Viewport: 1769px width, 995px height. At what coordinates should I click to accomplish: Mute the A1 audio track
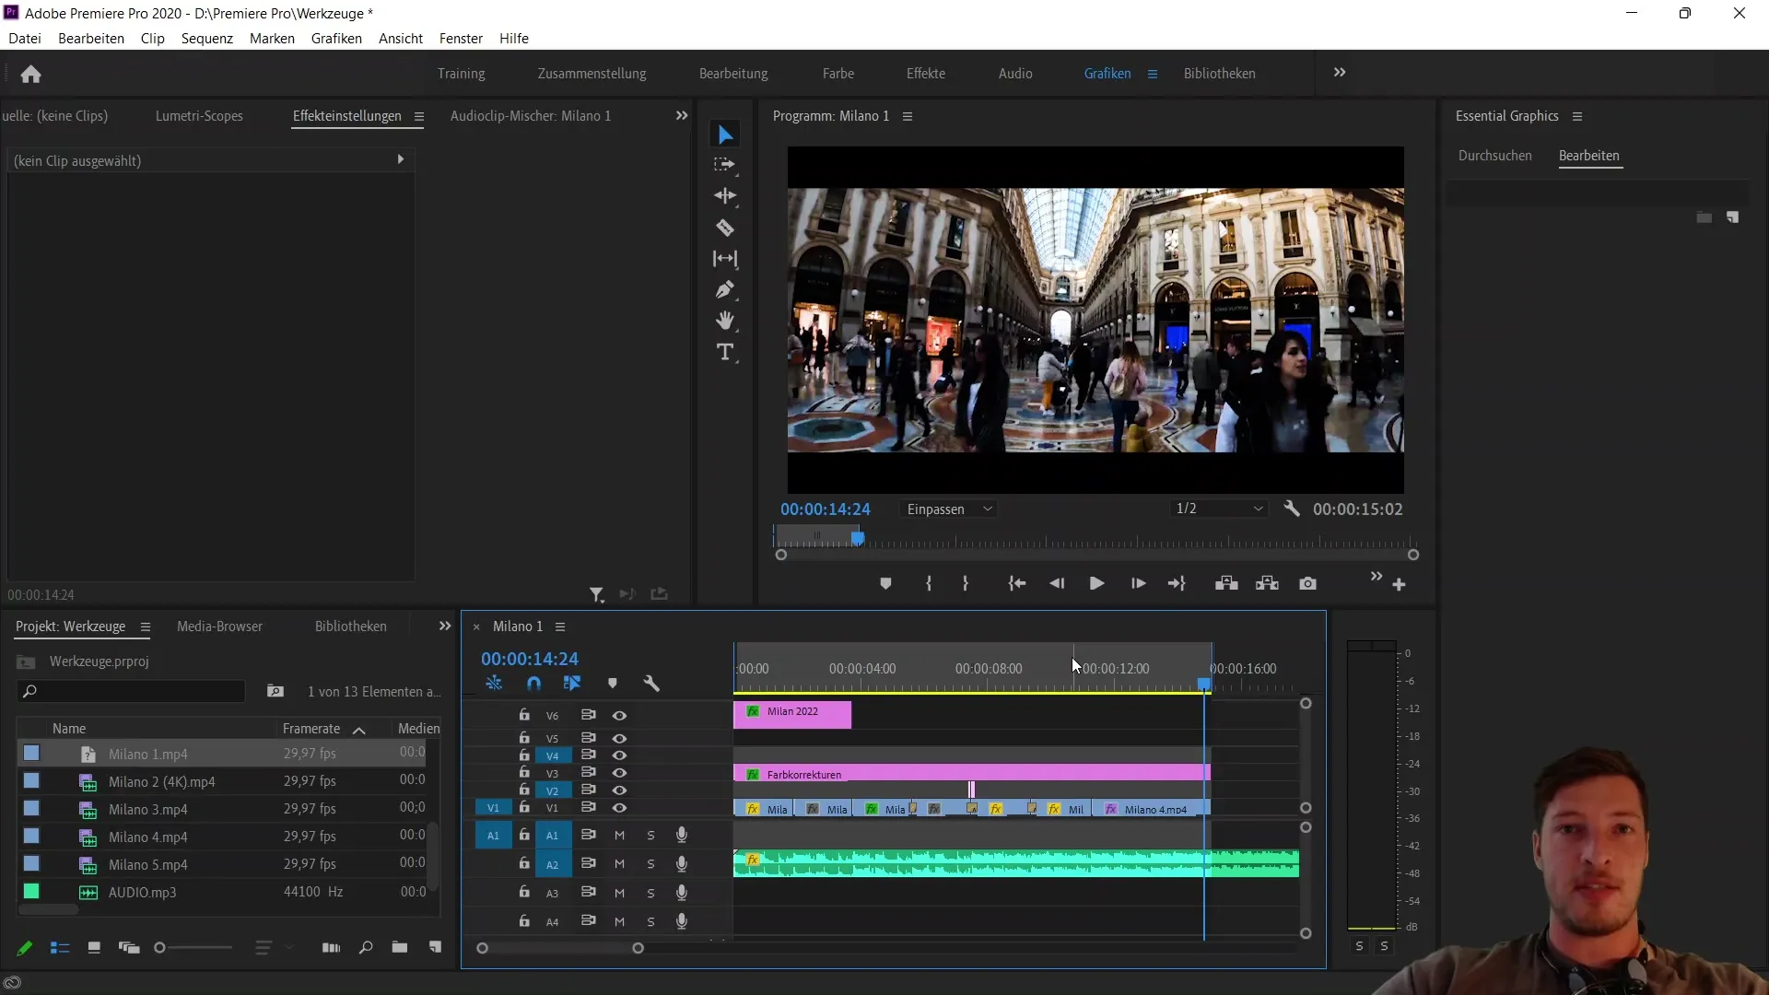(619, 836)
